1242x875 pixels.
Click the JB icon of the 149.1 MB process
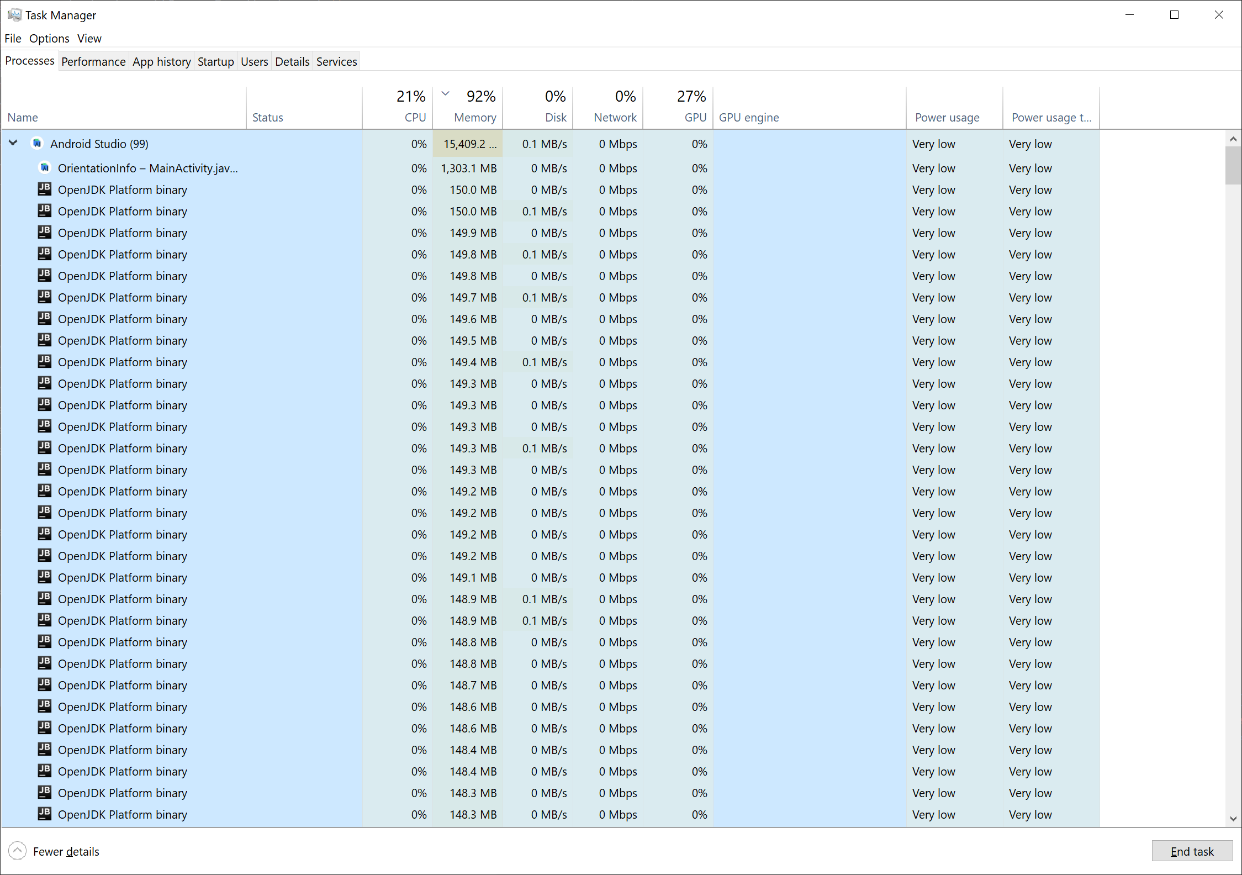point(45,577)
